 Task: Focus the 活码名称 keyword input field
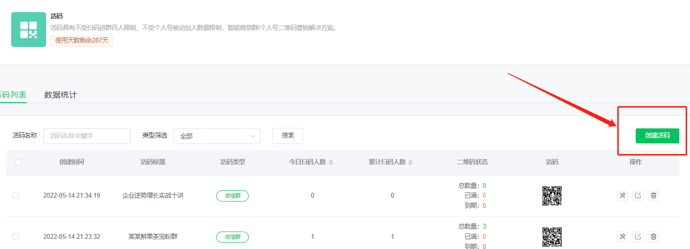point(87,136)
